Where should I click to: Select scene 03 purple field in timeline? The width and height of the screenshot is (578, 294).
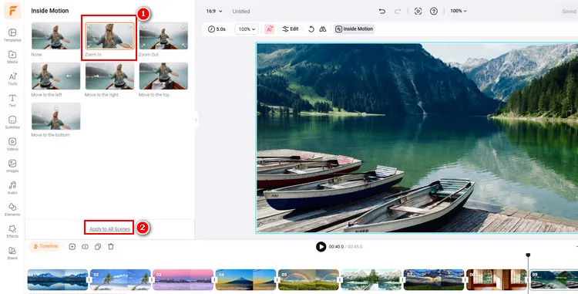(183, 279)
